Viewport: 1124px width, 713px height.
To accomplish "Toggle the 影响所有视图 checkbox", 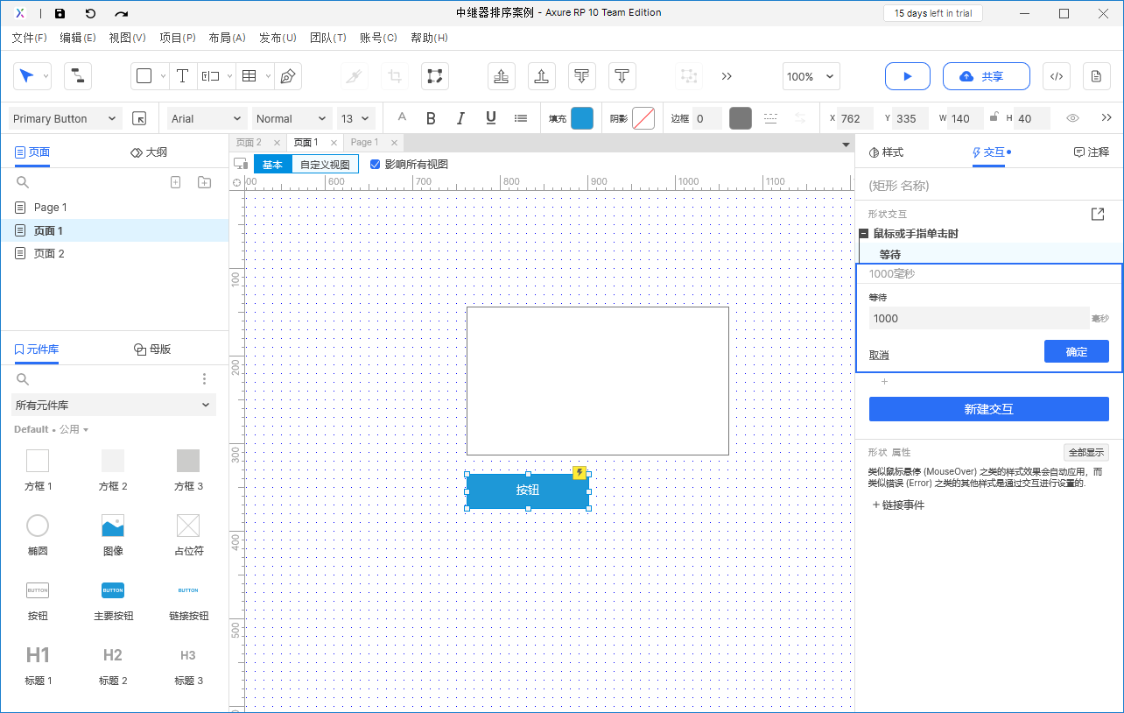I will click(x=376, y=164).
